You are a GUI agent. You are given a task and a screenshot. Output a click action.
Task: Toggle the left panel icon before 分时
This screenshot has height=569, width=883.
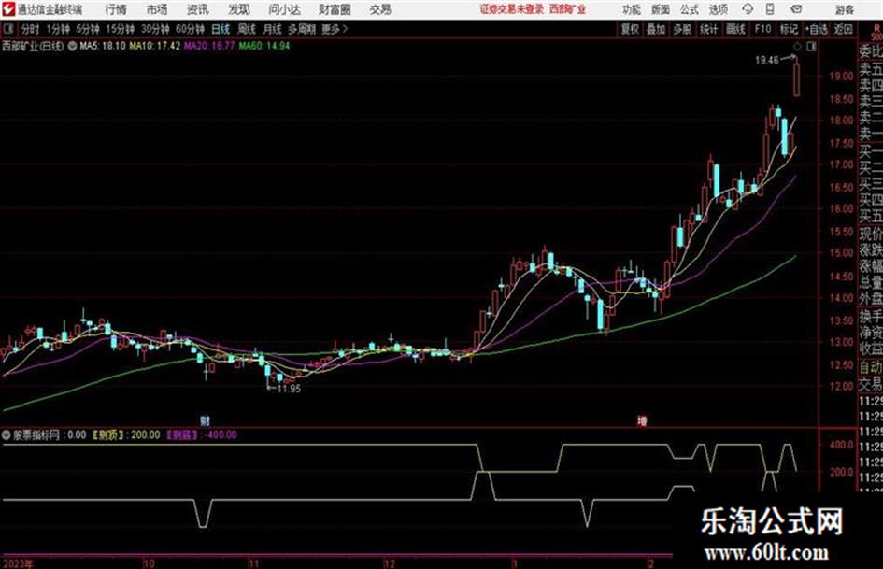pyautogui.click(x=8, y=29)
